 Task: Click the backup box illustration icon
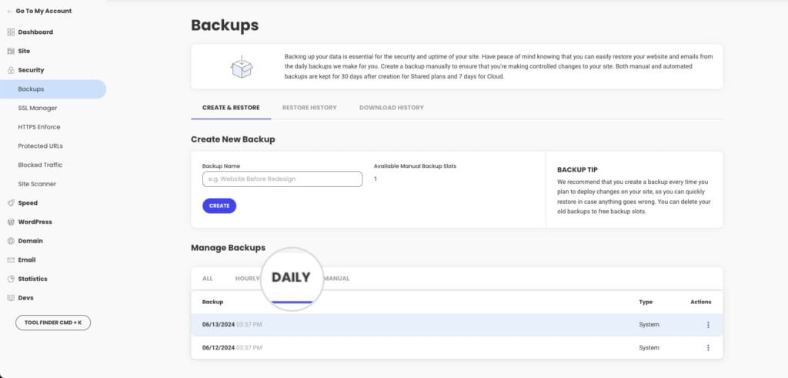[x=242, y=67]
